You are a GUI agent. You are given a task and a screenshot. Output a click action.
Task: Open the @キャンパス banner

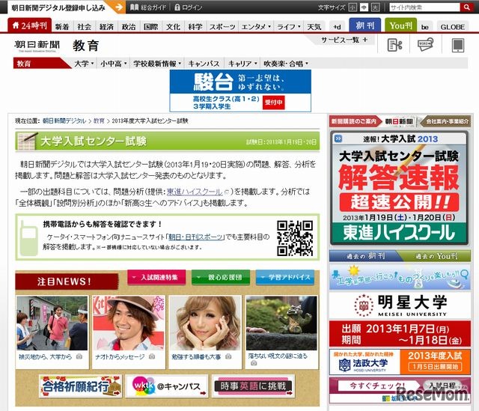coord(167,386)
